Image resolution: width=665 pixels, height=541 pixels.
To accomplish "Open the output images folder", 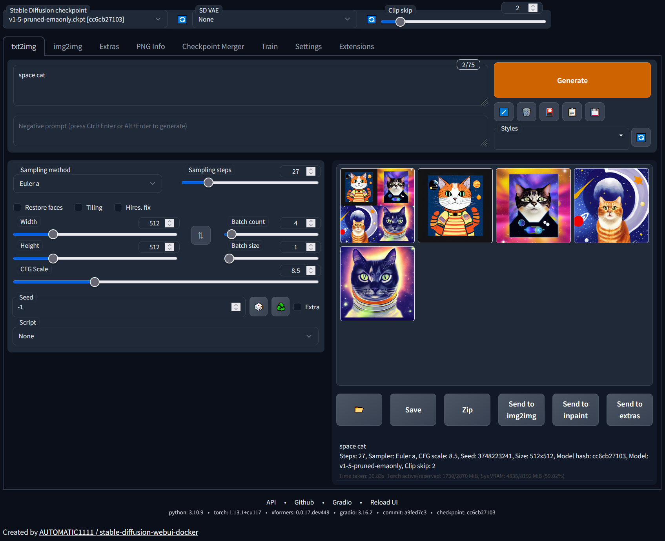I will (x=359, y=409).
